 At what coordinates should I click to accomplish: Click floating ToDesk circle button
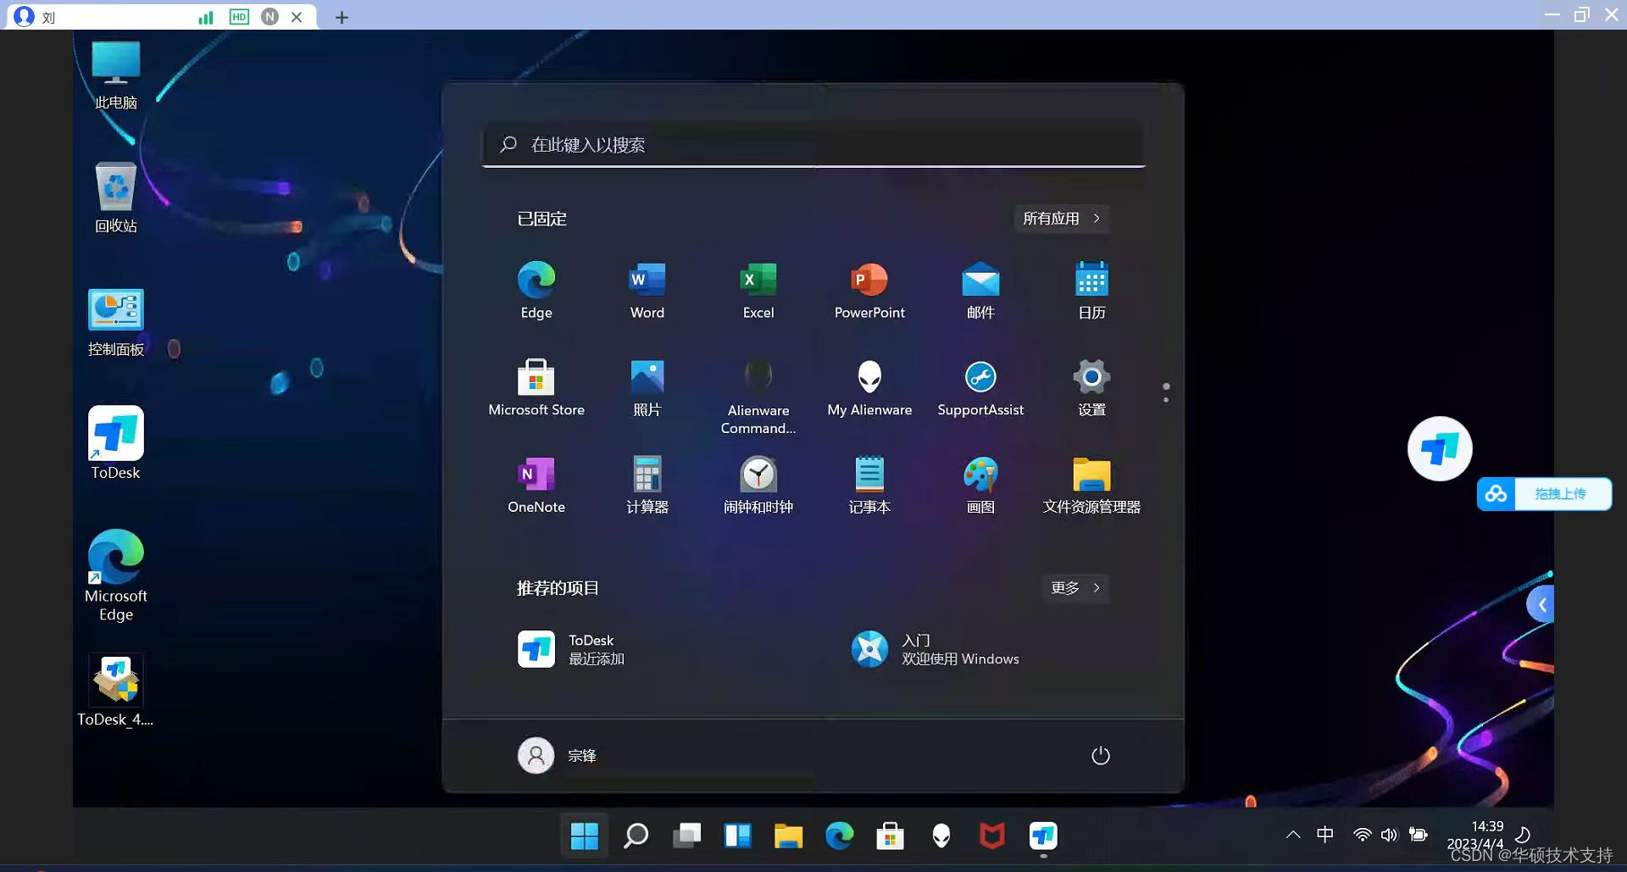pyautogui.click(x=1440, y=448)
